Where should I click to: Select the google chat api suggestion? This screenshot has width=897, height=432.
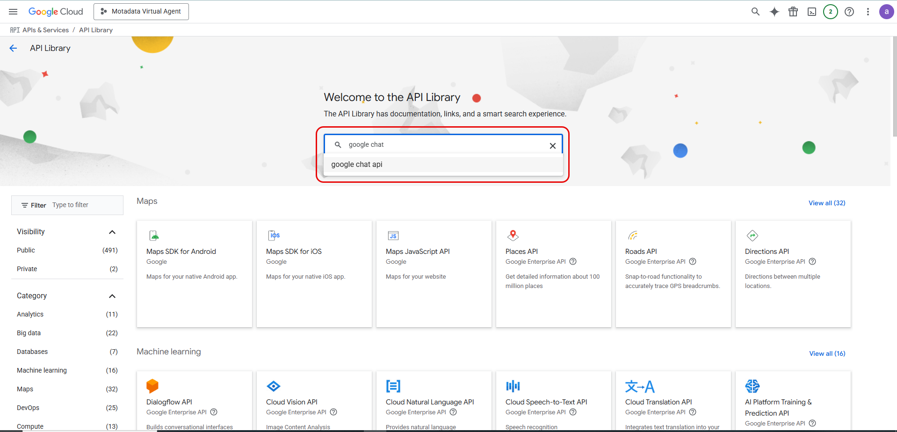point(356,164)
